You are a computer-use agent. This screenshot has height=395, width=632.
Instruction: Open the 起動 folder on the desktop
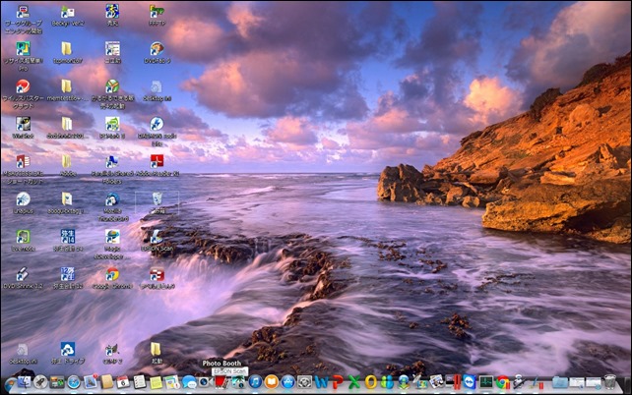(x=156, y=353)
